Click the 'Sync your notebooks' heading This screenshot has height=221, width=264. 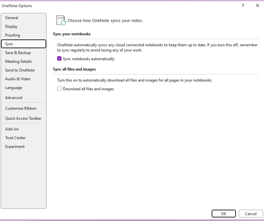pos(72,34)
